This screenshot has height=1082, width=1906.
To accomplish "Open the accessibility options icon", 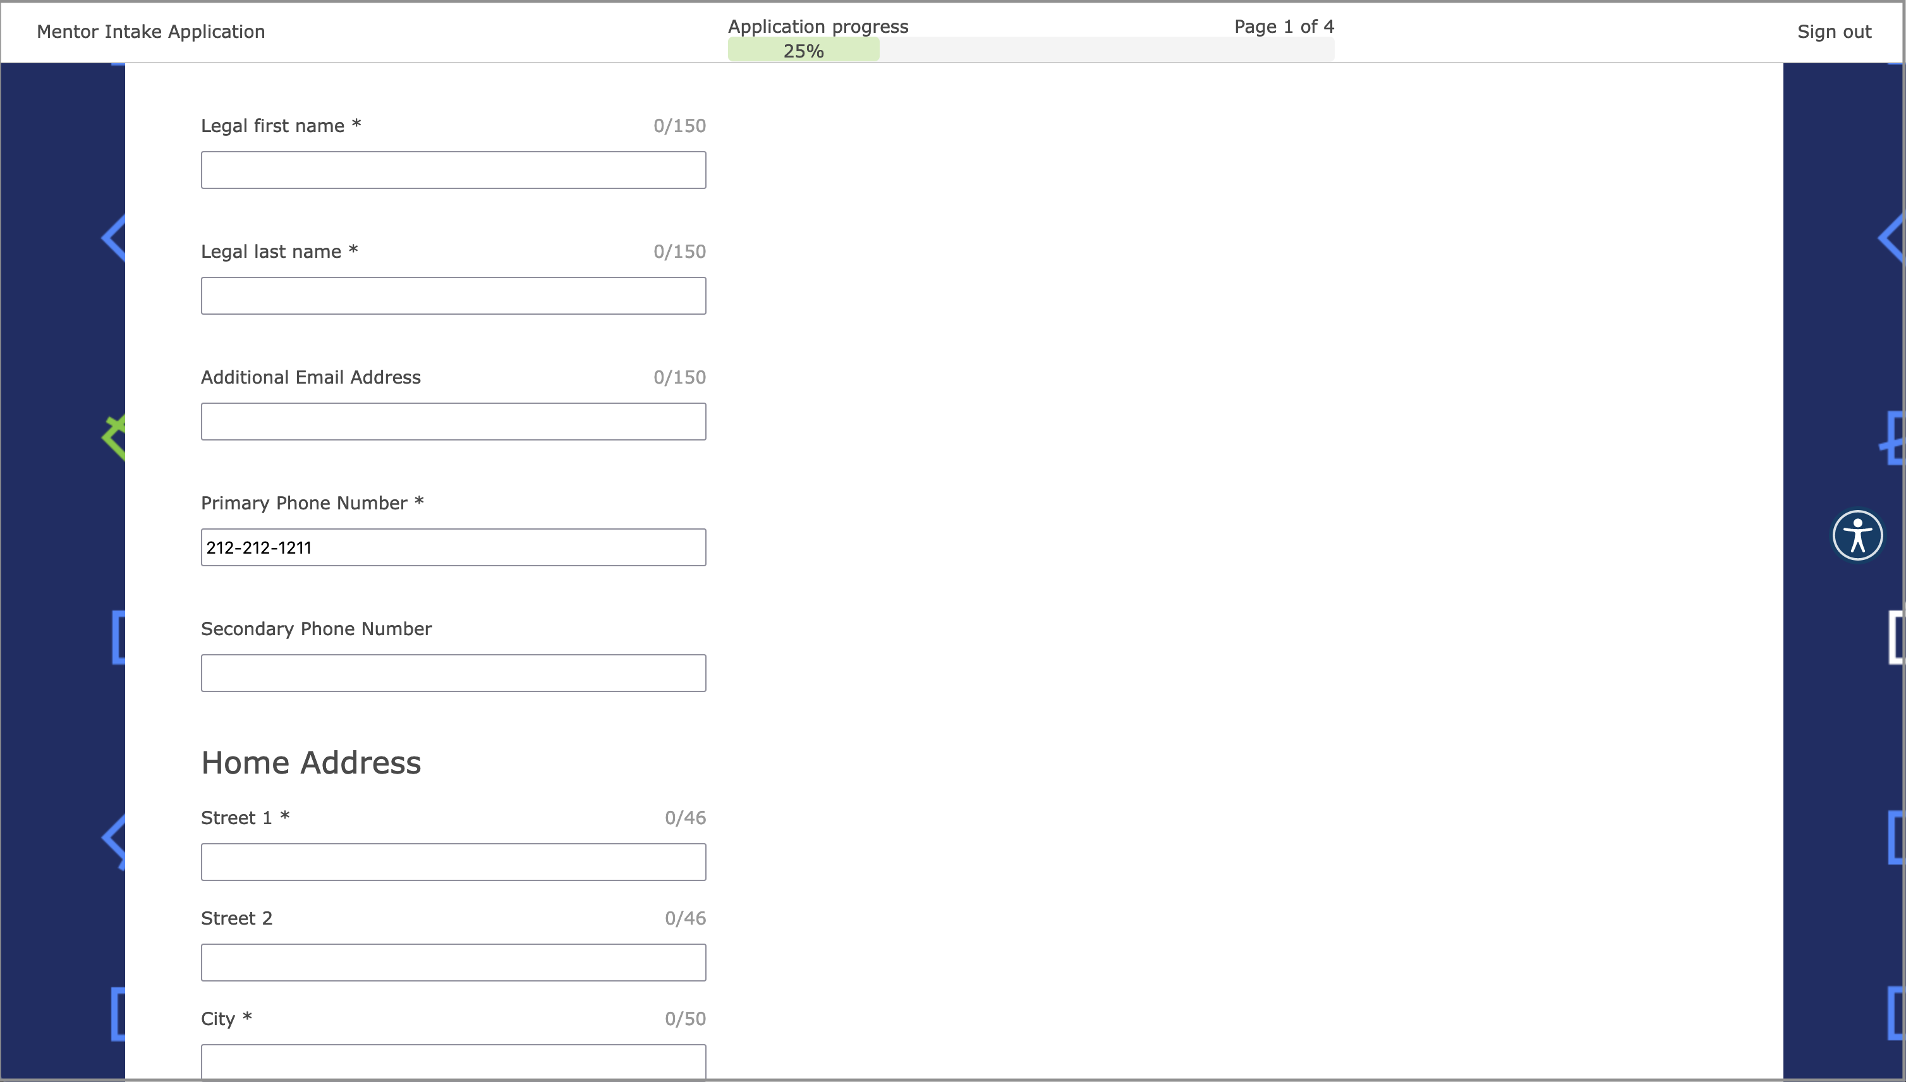I will click(x=1857, y=535).
